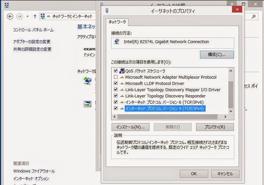This screenshot has width=264, height=185.
Task: Click the 構成(C)... button
Action: pos(217,55)
